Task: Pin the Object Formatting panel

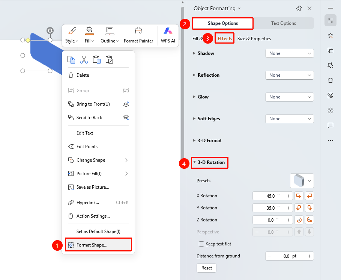Action: click(299, 9)
